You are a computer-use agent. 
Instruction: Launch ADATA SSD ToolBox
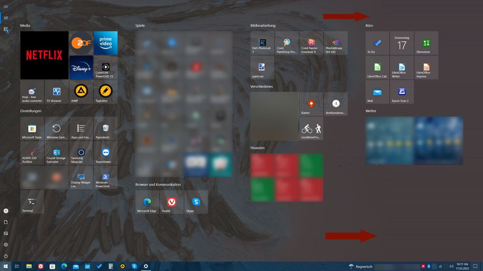(x=32, y=153)
